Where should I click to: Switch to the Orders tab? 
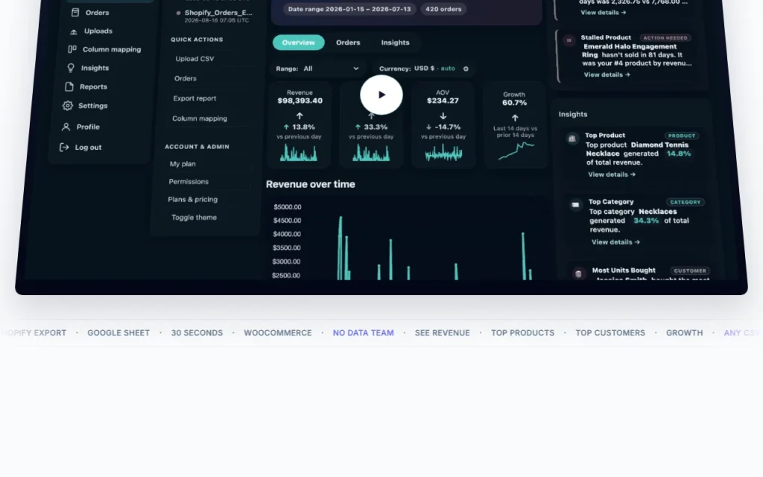pos(348,42)
